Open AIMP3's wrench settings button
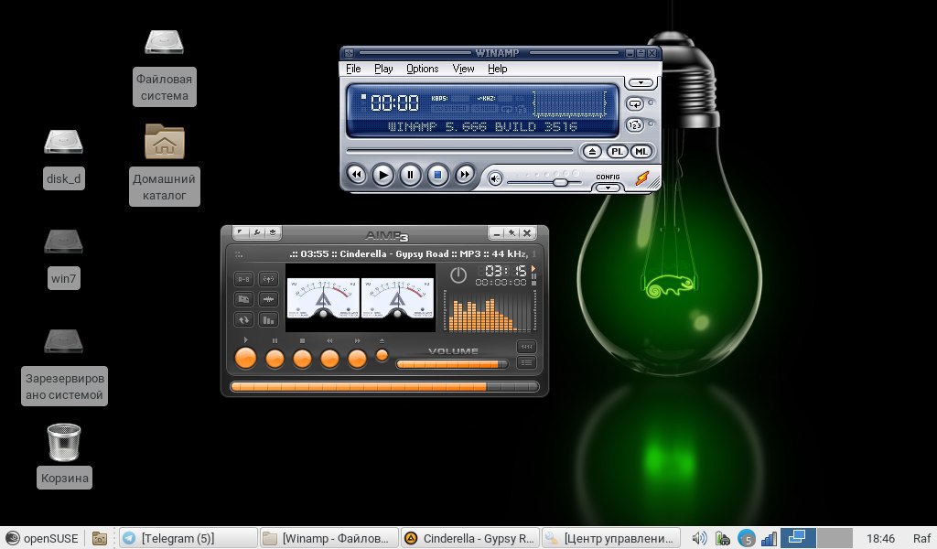This screenshot has height=549, width=937. coord(256,232)
